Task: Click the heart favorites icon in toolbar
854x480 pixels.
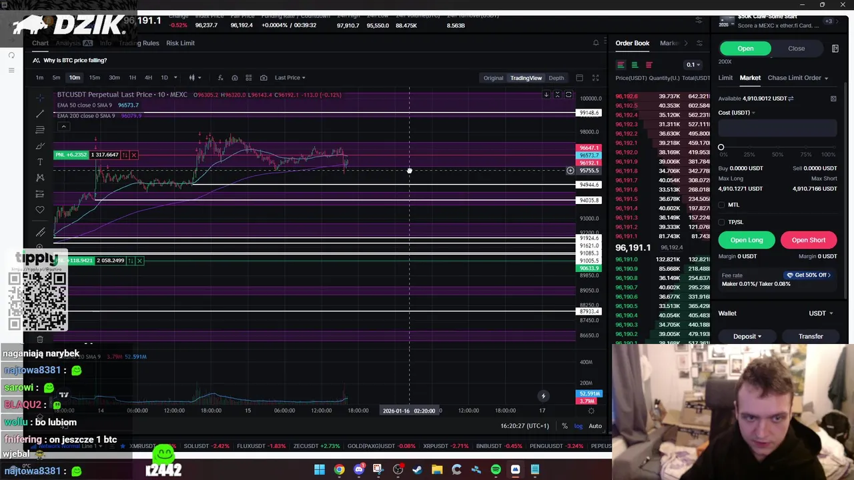Action: click(x=40, y=210)
